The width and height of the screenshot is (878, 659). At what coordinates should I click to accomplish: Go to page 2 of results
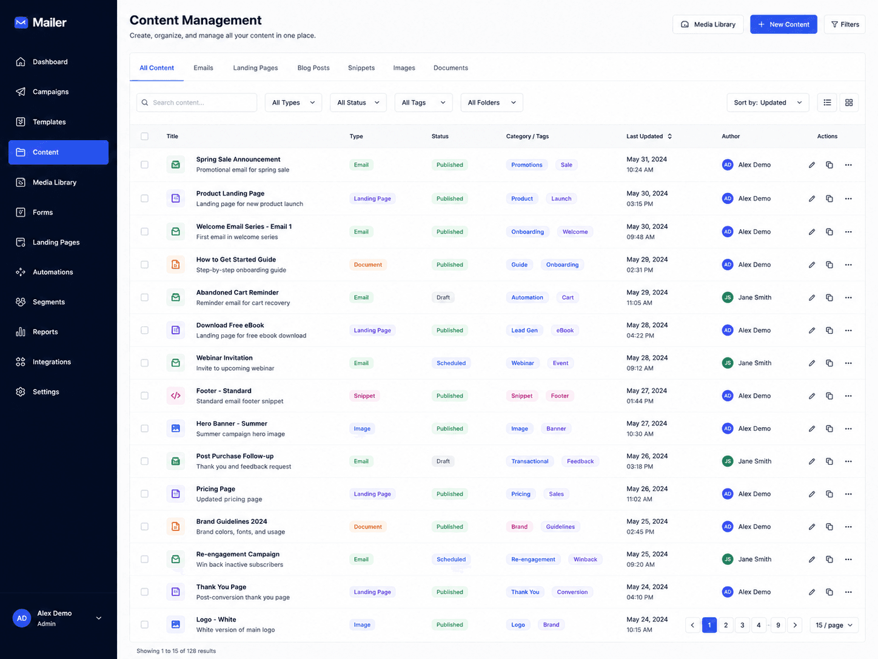pos(726,625)
